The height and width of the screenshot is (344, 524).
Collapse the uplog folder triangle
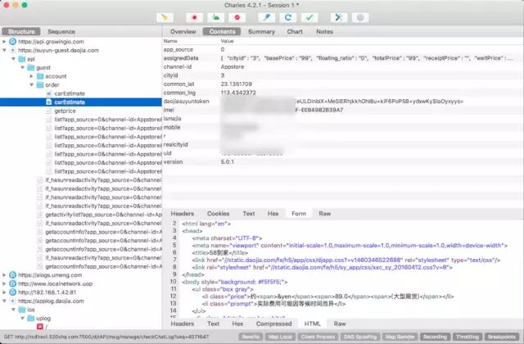22,318
